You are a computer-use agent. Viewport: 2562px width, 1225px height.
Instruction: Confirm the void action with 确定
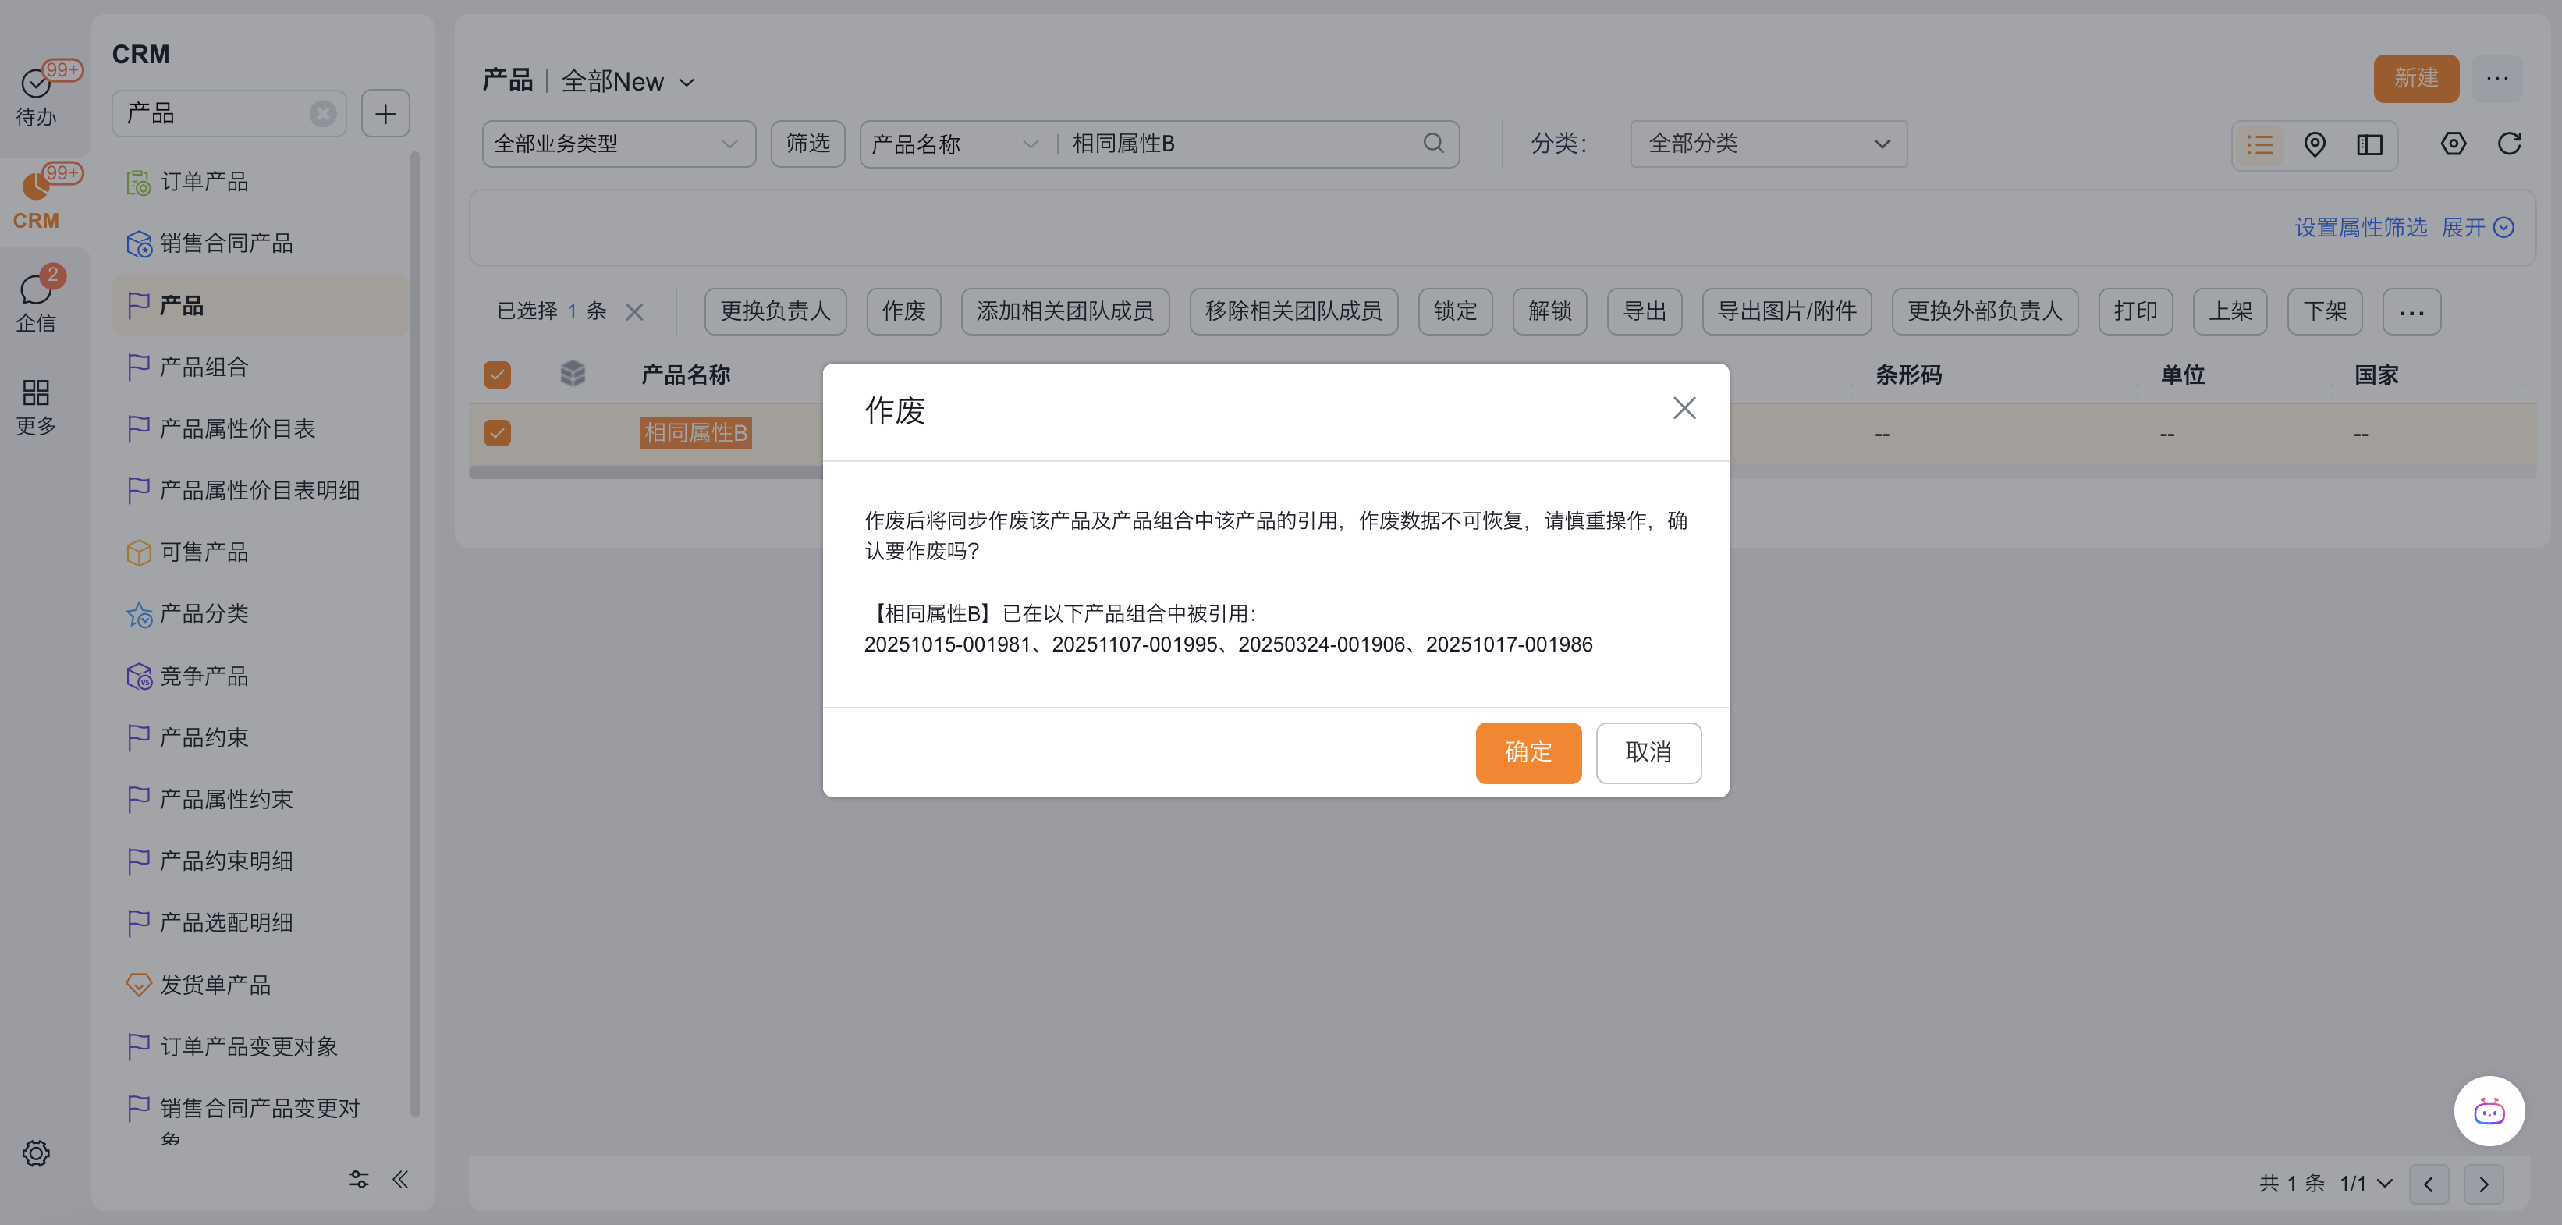[x=1527, y=753]
